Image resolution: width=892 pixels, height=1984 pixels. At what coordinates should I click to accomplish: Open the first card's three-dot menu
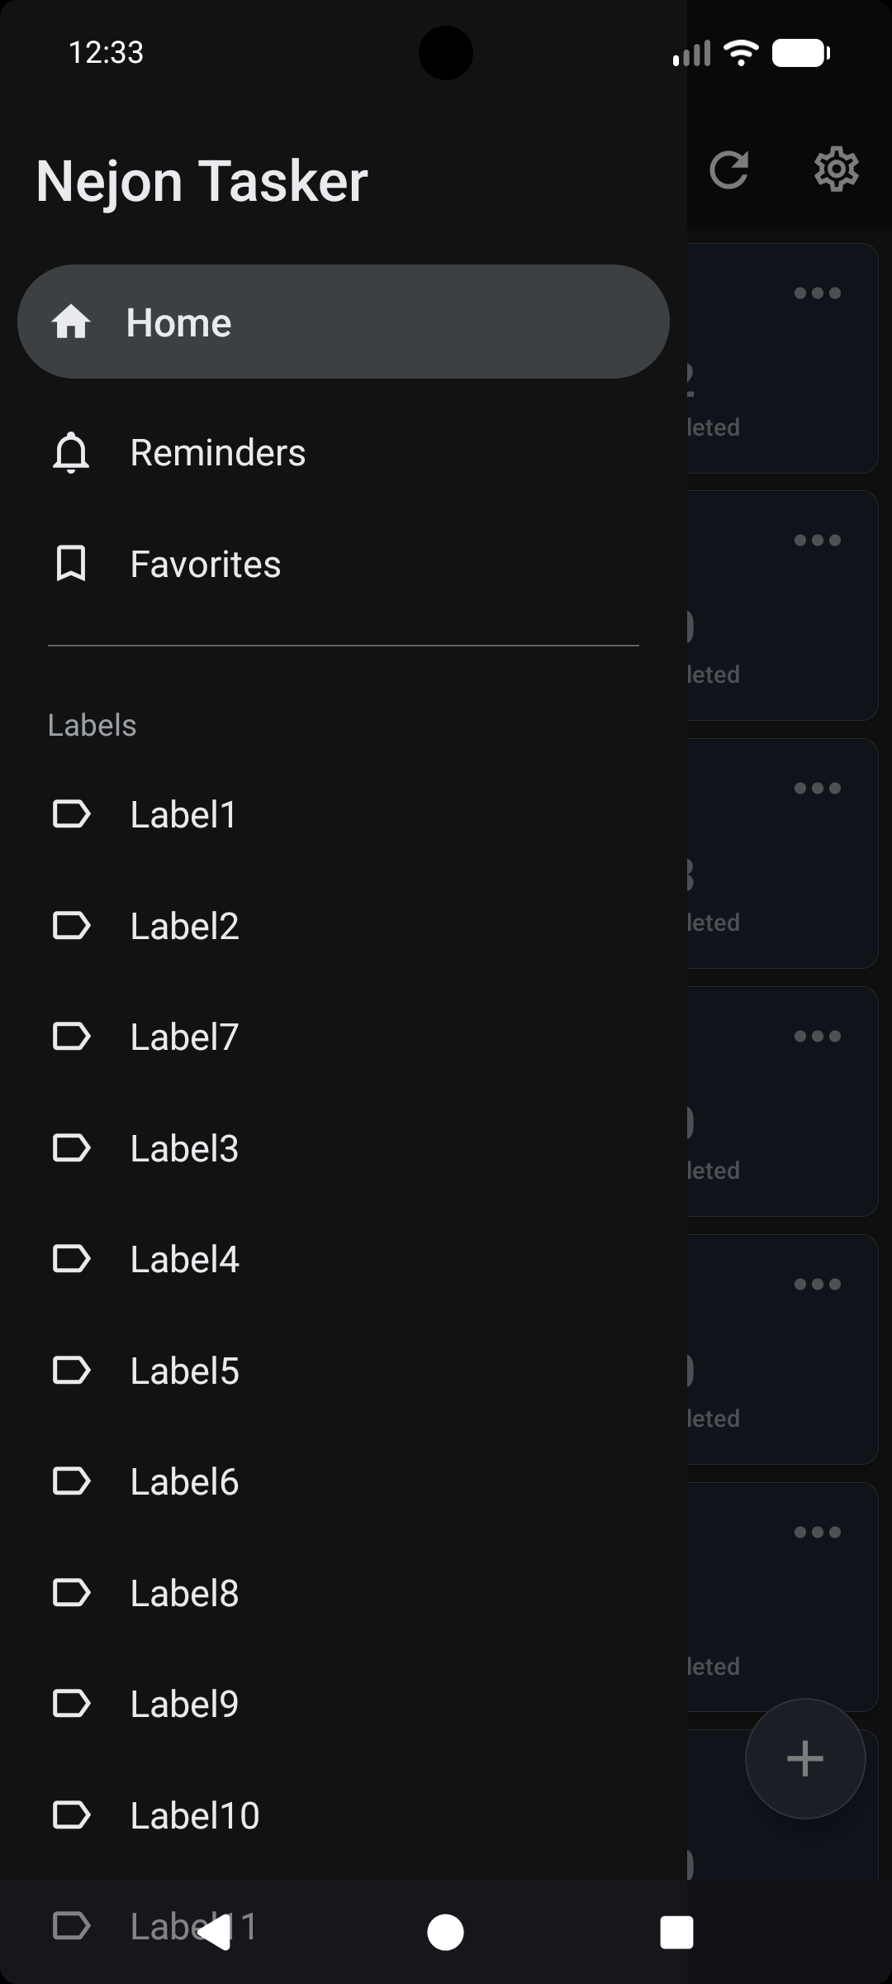pos(817,293)
